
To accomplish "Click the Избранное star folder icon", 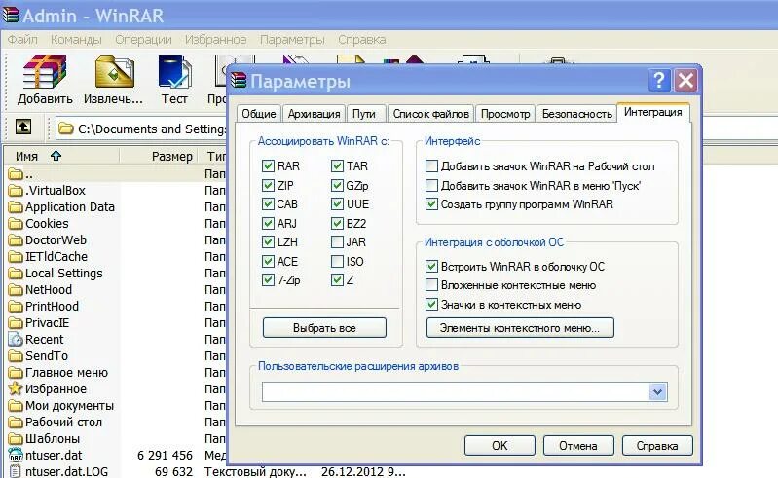I will (16, 388).
